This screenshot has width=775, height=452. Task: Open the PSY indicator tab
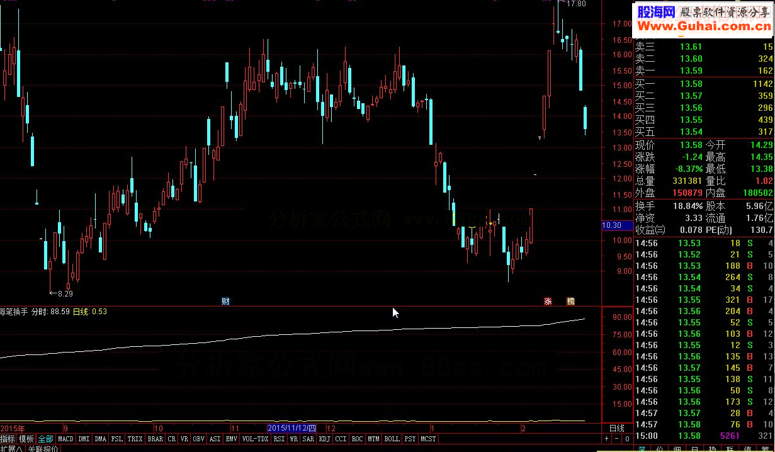410,439
